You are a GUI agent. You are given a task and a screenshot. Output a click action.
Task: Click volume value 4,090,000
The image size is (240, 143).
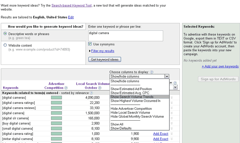tap(93, 98)
